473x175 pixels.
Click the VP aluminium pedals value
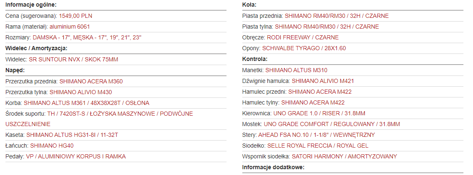click(x=76, y=156)
